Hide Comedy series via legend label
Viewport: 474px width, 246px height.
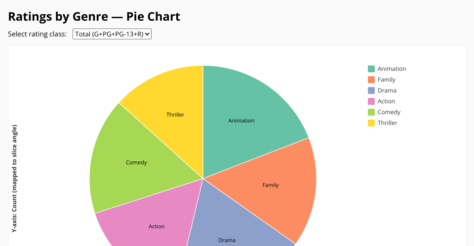click(x=389, y=112)
